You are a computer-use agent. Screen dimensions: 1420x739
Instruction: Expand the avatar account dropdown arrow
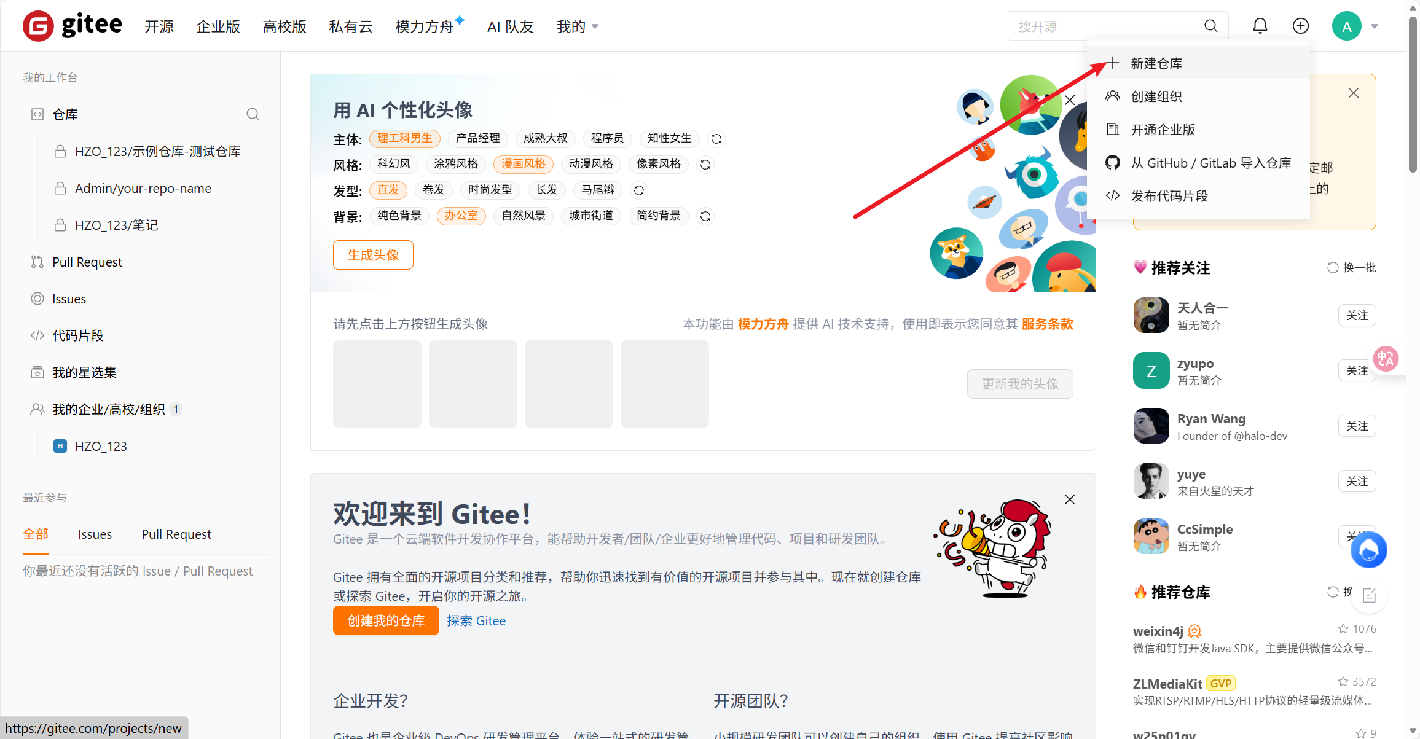(x=1375, y=26)
